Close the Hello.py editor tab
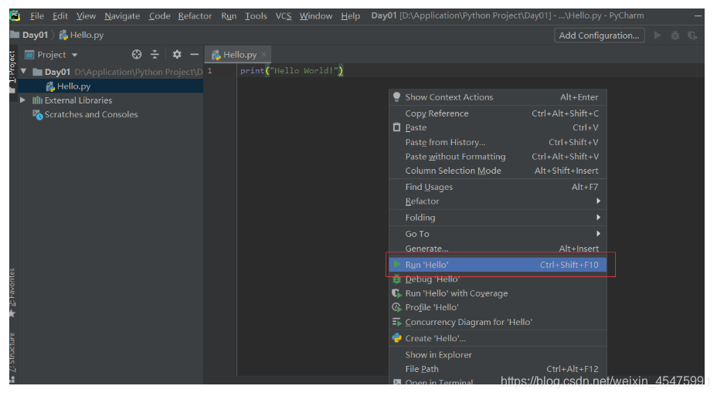Image resolution: width=717 pixels, height=396 pixels. [x=263, y=54]
